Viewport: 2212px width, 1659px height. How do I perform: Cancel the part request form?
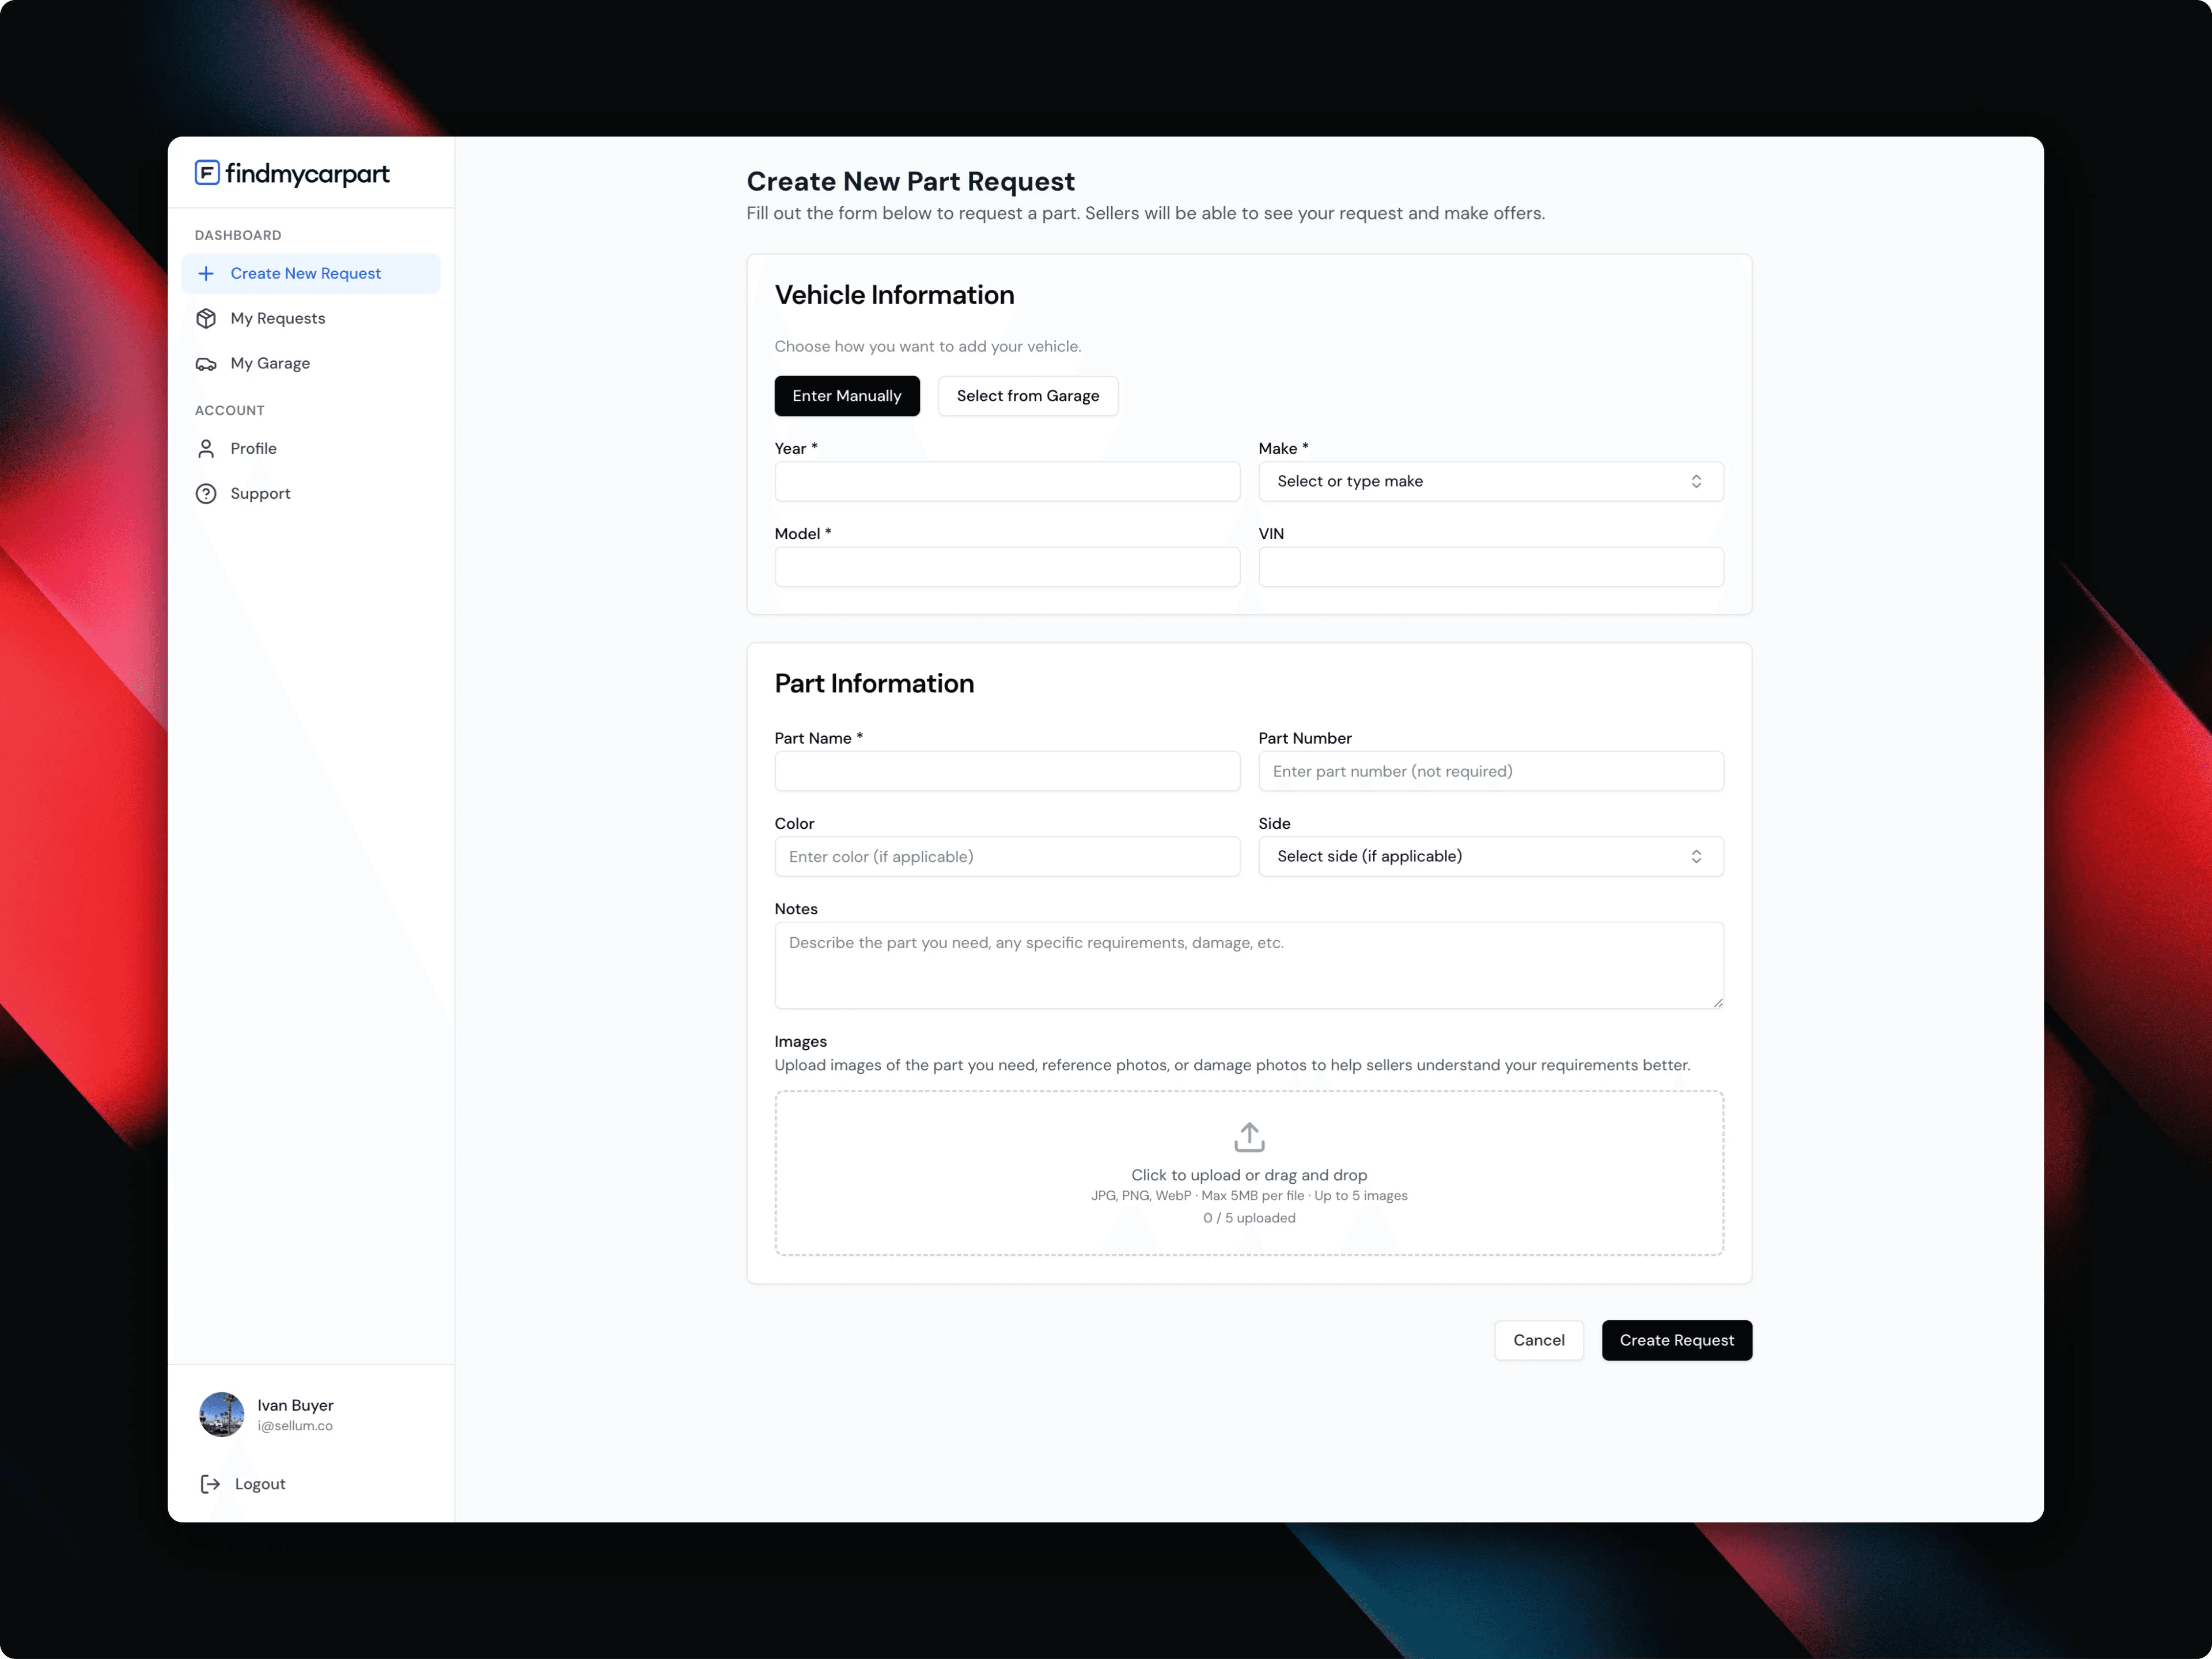click(1539, 1340)
